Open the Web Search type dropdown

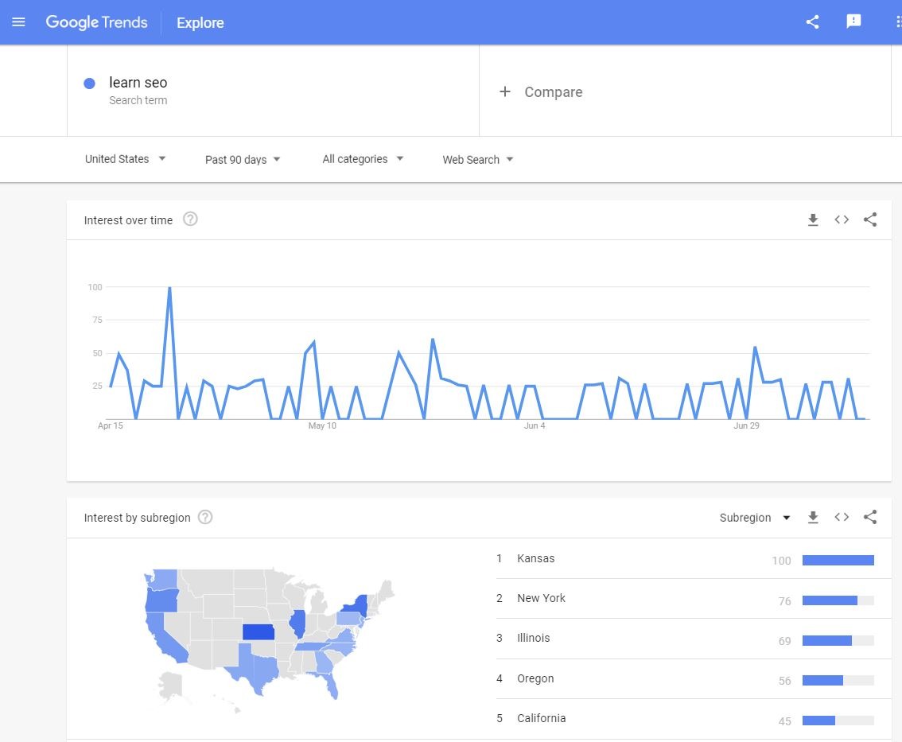(x=477, y=159)
